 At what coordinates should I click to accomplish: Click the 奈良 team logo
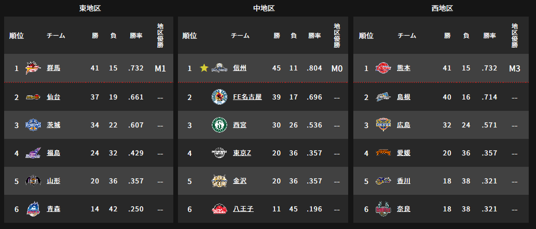[x=383, y=209]
